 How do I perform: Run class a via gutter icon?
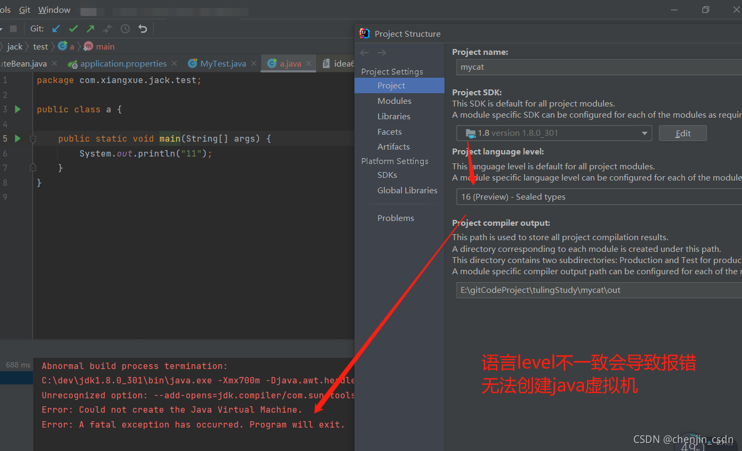[18, 109]
